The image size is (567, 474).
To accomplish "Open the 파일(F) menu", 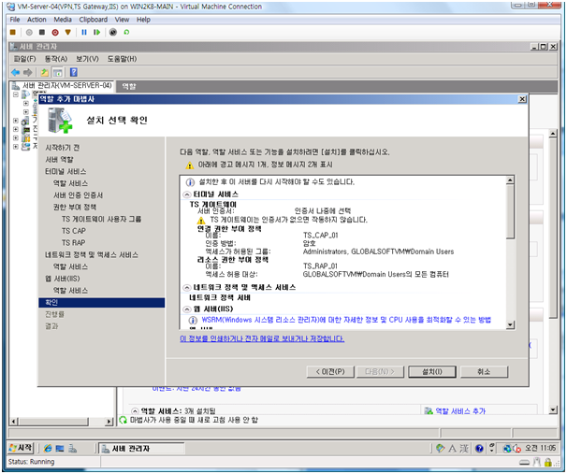I will 24,59.
